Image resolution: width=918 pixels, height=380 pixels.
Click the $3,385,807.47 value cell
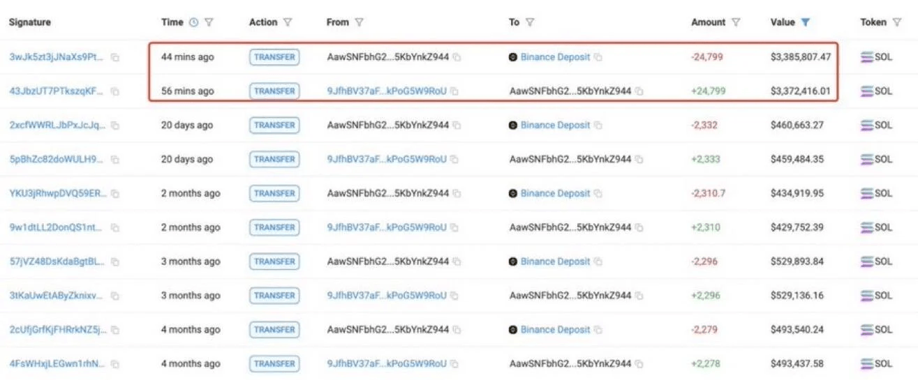point(801,57)
